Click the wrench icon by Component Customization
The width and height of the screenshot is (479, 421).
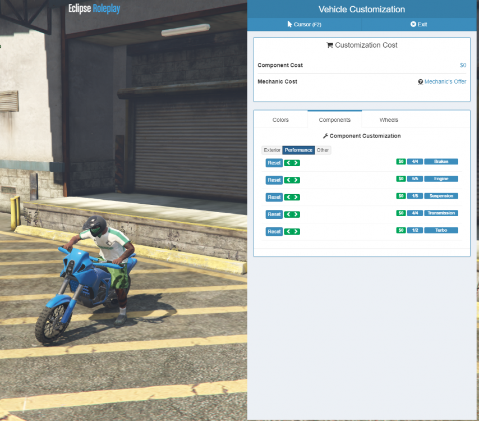pyautogui.click(x=325, y=136)
